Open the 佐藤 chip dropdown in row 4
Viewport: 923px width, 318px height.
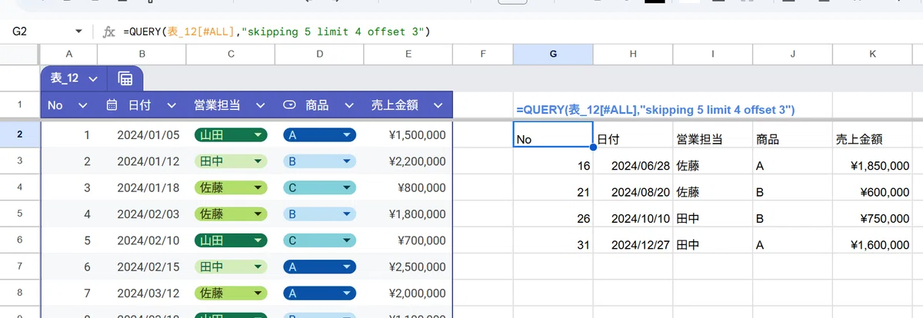pos(230,187)
